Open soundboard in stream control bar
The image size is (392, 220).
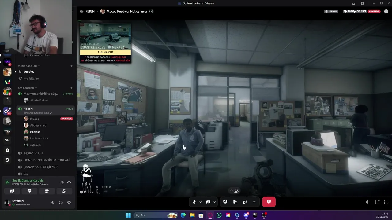tap(245, 202)
